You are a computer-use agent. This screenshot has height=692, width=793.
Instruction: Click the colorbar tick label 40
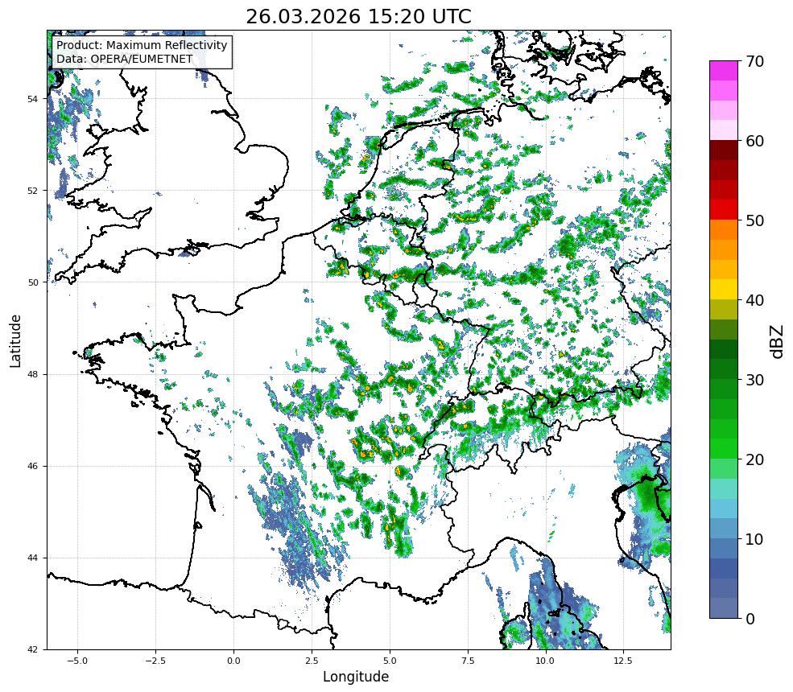click(x=754, y=300)
